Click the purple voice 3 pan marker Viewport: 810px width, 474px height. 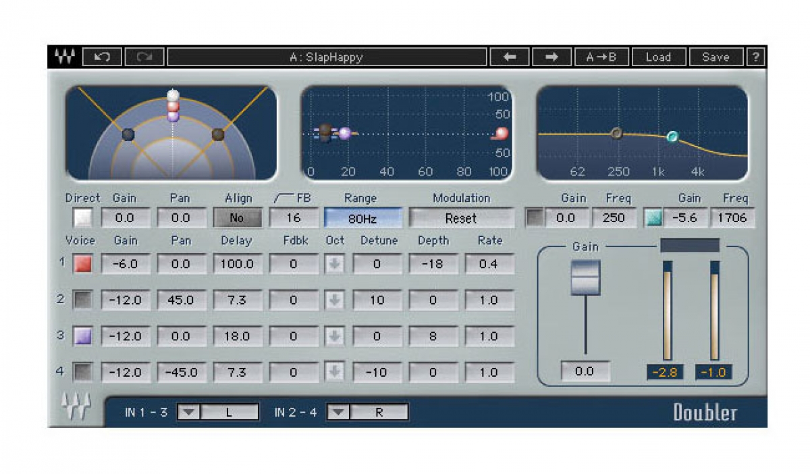tap(173, 115)
